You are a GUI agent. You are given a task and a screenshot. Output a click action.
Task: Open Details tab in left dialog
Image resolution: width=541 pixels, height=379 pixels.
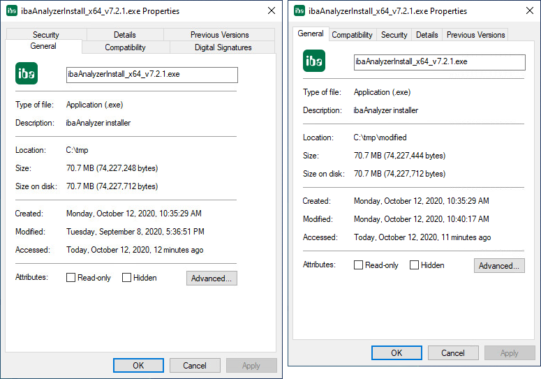click(x=125, y=35)
